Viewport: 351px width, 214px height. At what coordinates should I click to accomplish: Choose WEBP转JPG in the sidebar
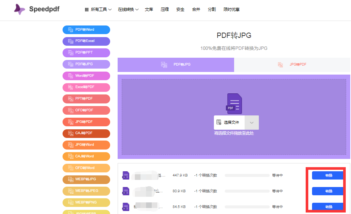(x=86, y=179)
